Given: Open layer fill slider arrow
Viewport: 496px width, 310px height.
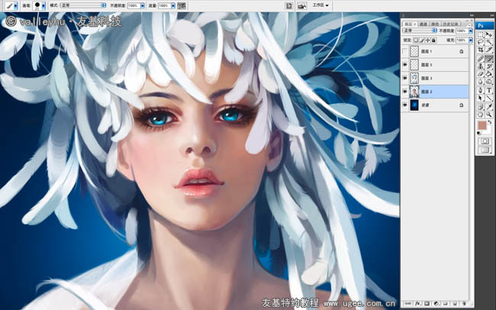Looking at the screenshot, I should tap(471, 40).
